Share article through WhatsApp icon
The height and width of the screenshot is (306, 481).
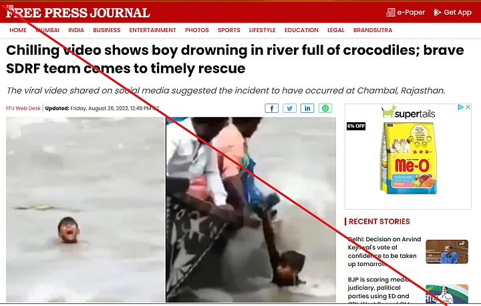325,108
